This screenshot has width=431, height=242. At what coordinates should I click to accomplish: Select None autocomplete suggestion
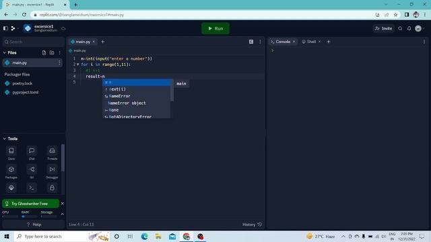tap(137, 110)
